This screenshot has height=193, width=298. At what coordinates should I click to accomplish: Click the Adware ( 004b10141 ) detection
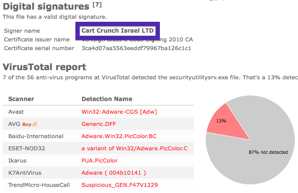[x=114, y=173]
